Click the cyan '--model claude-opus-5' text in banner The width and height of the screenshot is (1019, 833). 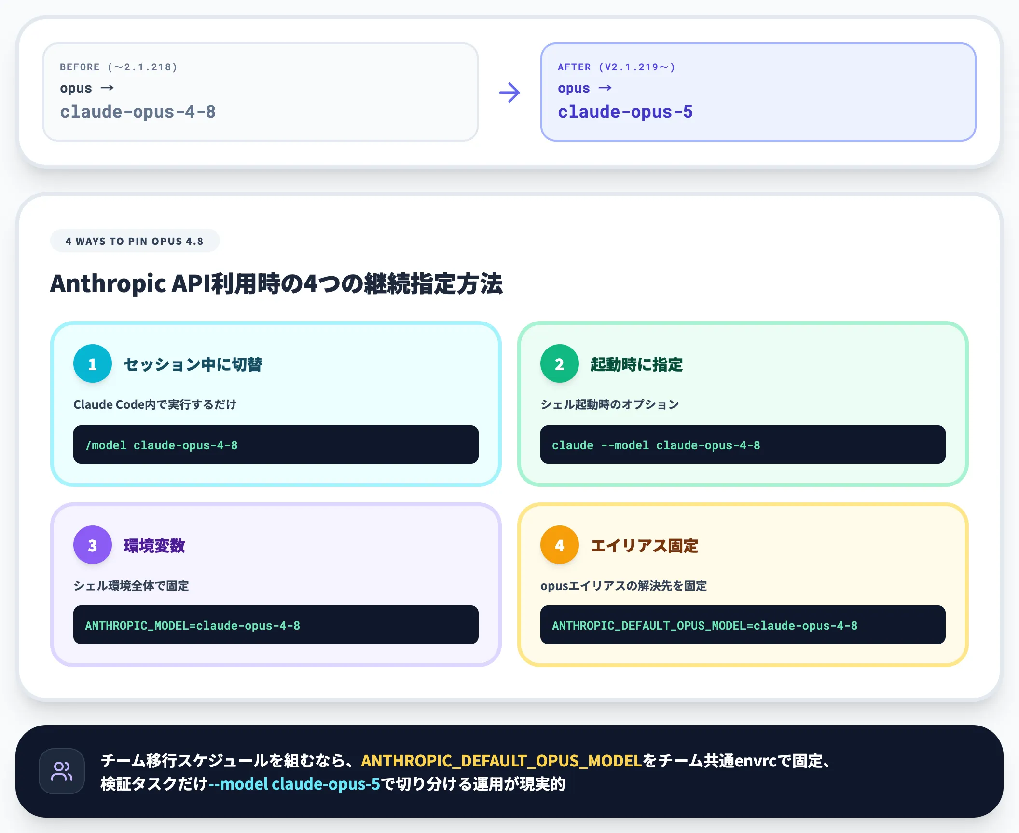294,784
